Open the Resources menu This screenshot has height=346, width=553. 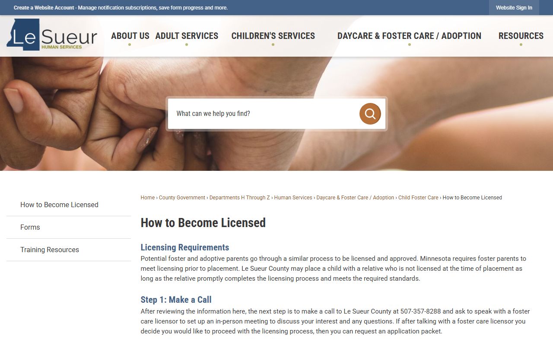pos(521,36)
